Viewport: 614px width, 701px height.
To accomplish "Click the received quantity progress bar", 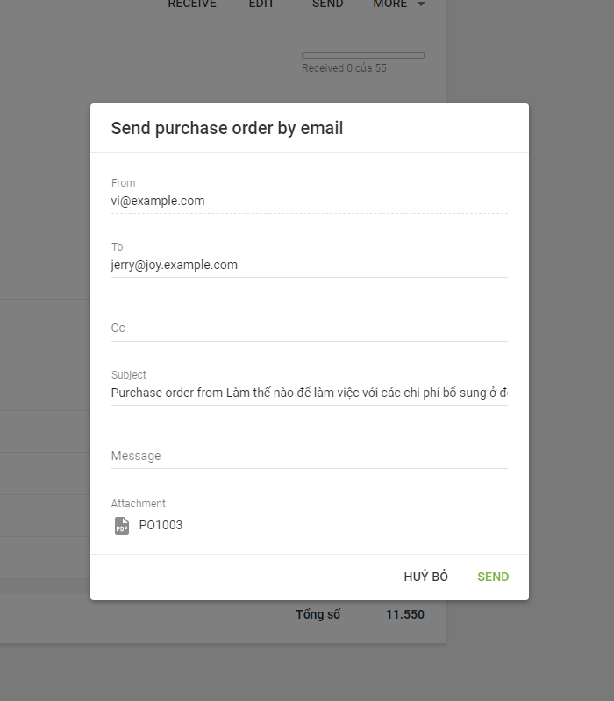I will pyautogui.click(x=363, y=55).
